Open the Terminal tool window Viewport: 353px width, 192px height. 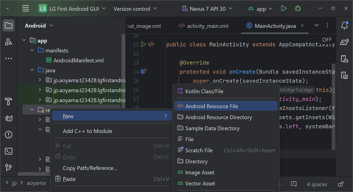point(9,151)
